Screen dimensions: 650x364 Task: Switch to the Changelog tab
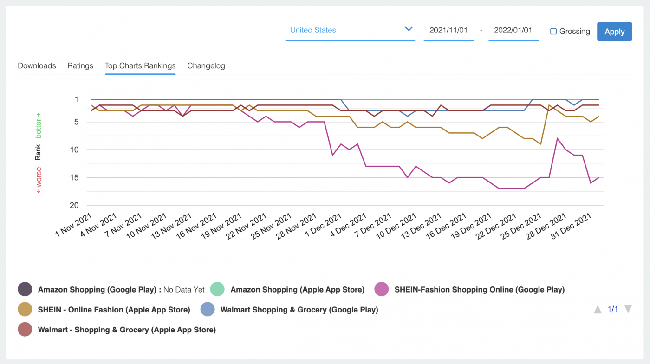coord(206,66)
